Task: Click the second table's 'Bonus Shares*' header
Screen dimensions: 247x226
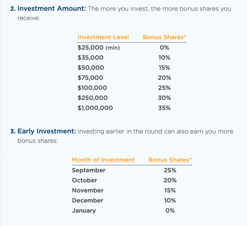Action: (170, 160)
